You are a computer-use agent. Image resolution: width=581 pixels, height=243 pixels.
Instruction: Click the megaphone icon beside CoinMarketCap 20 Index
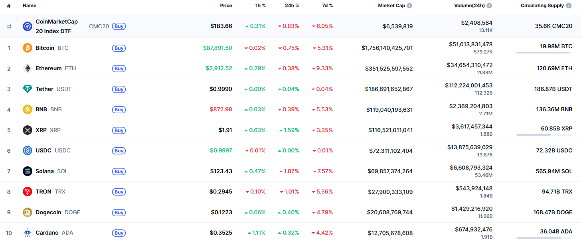tap(9, 27)
